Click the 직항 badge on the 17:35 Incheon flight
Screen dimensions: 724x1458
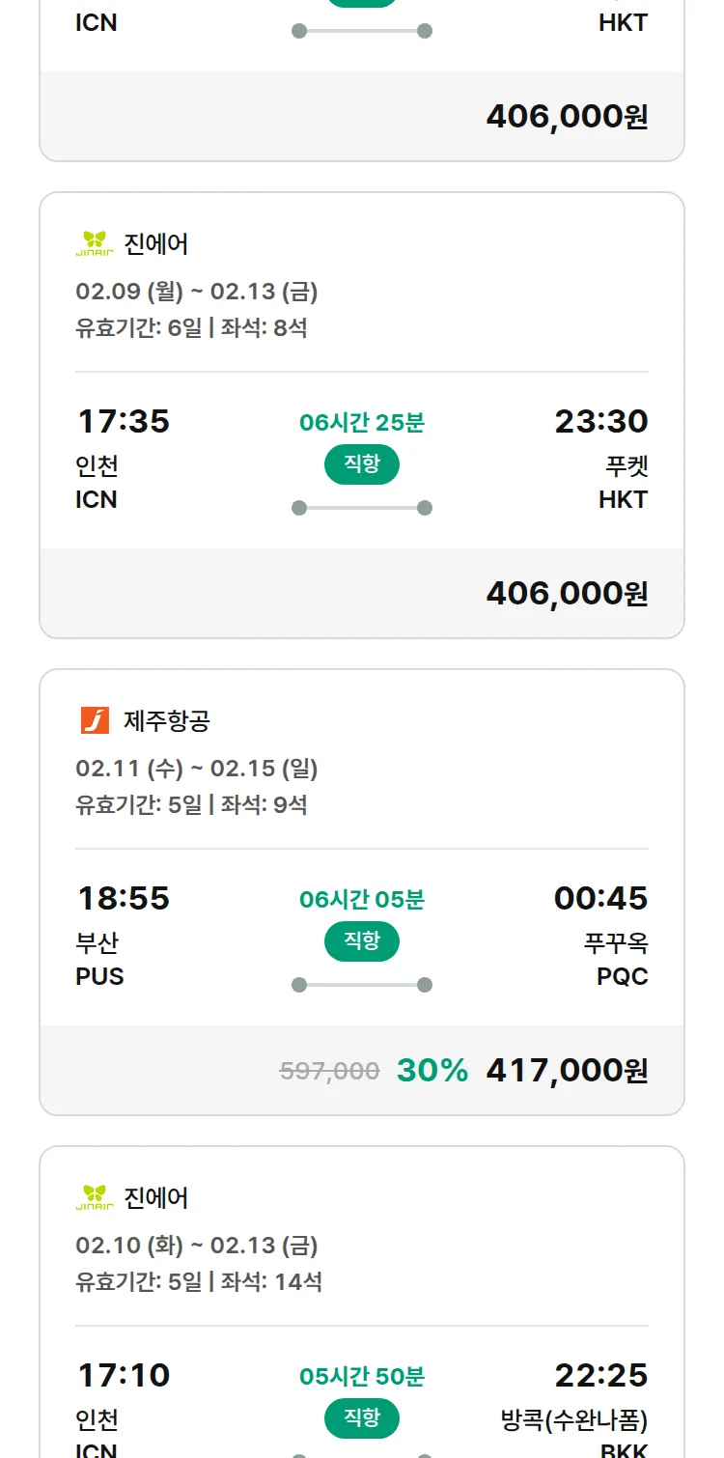click(x=361, y=464)
